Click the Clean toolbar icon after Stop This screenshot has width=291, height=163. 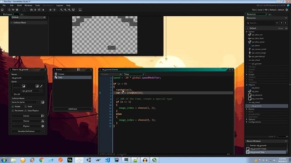(44, 10)
